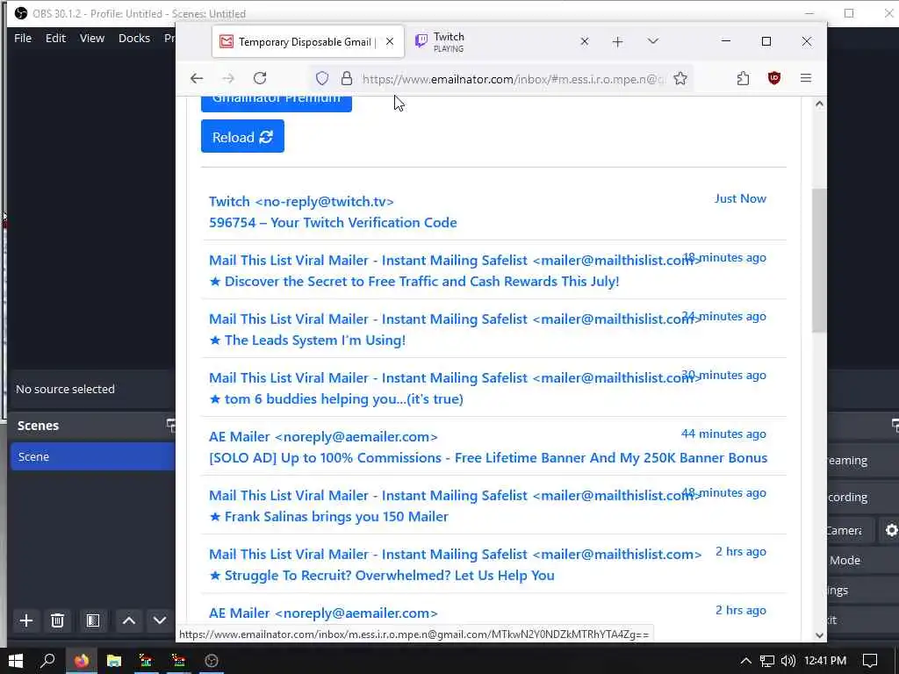Click the OBS Studio taskbar icon

[212, 661]
